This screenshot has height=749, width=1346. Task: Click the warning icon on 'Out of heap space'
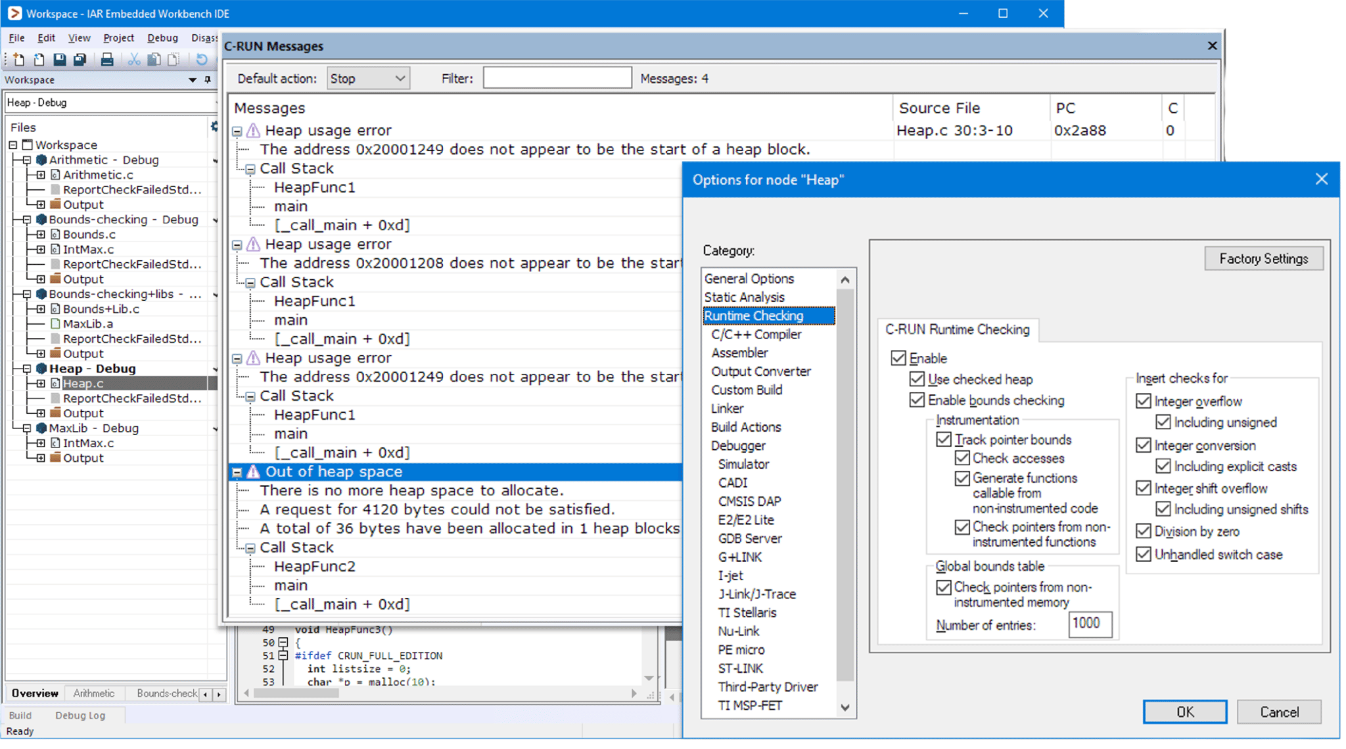pyautogui.click(x=253, y=472)
